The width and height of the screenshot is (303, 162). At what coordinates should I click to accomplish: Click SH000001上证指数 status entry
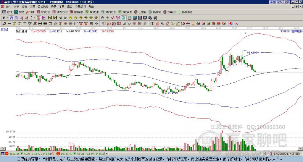[286, 154]
